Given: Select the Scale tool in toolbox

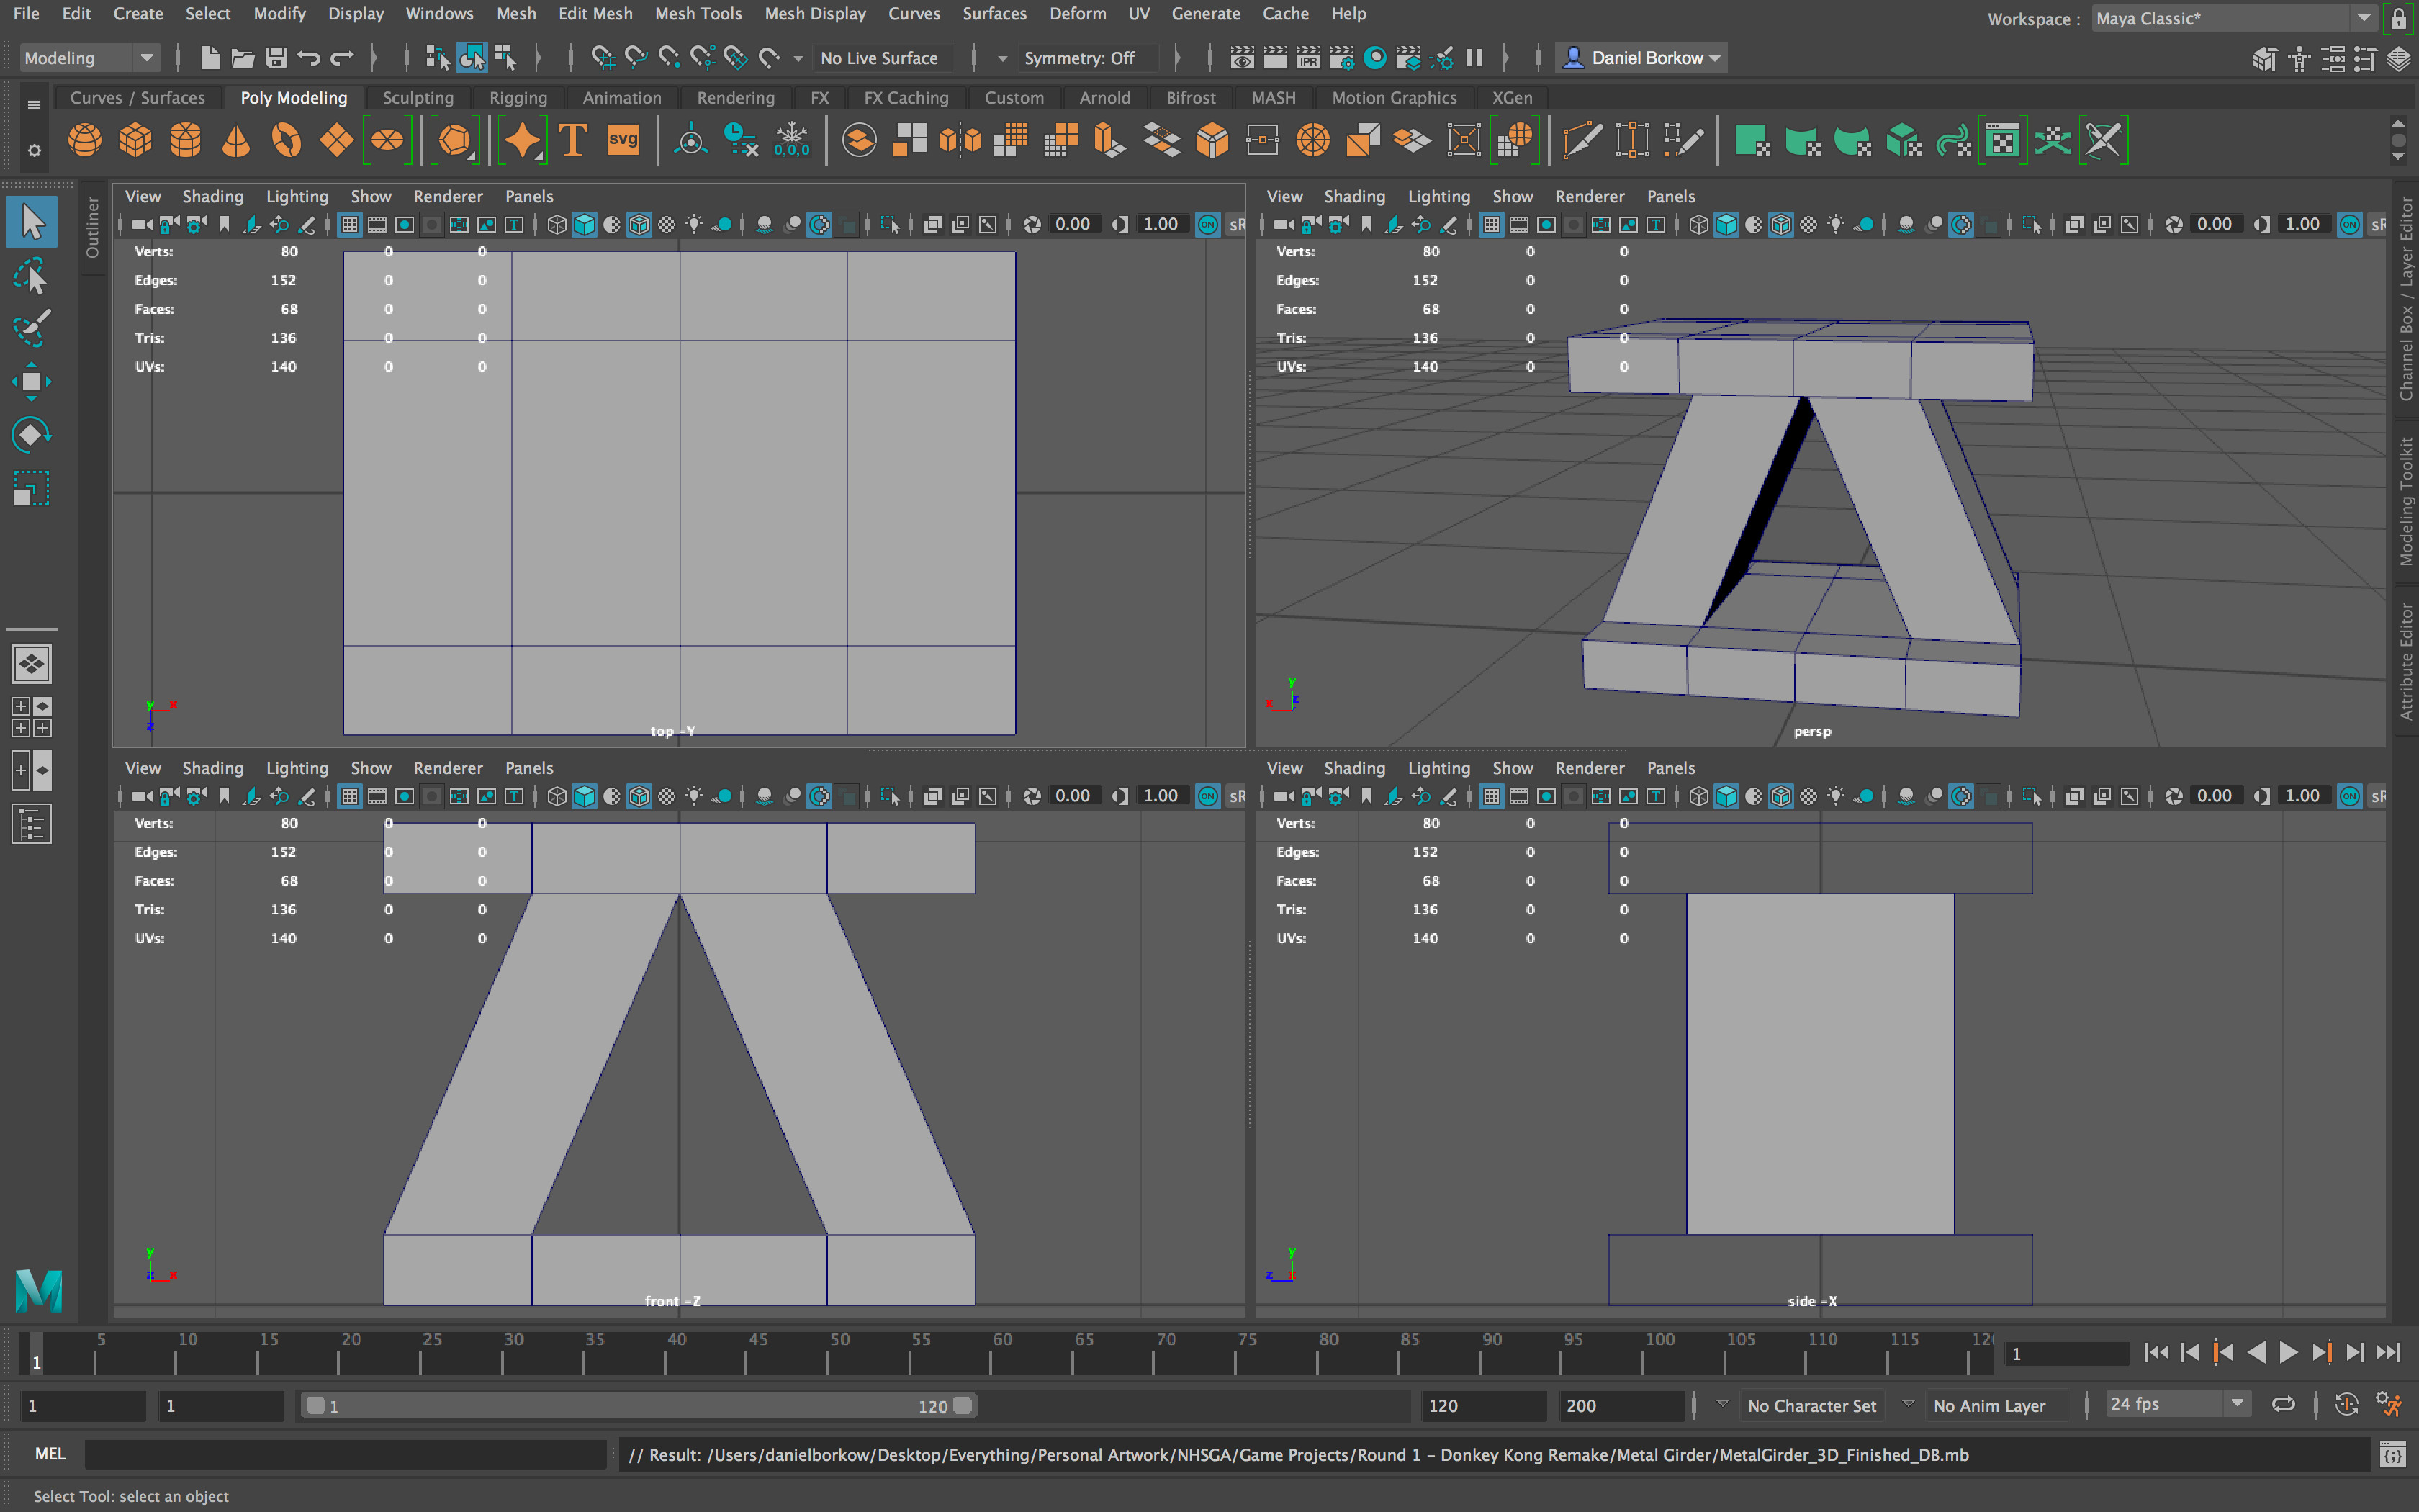Looking at the screenshot, I should click(31, 488).
